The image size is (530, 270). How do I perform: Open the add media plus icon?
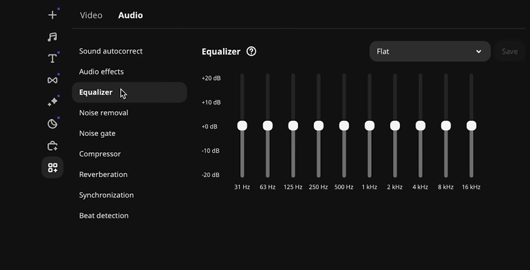tap(52, 15)
